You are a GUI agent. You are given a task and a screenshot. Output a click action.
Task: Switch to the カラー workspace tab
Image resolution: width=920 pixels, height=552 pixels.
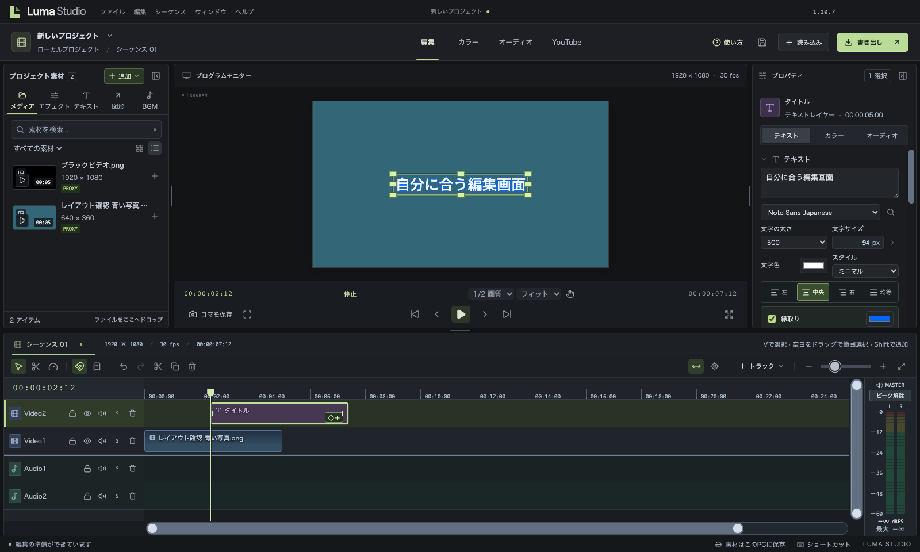(x=468, y=42)
